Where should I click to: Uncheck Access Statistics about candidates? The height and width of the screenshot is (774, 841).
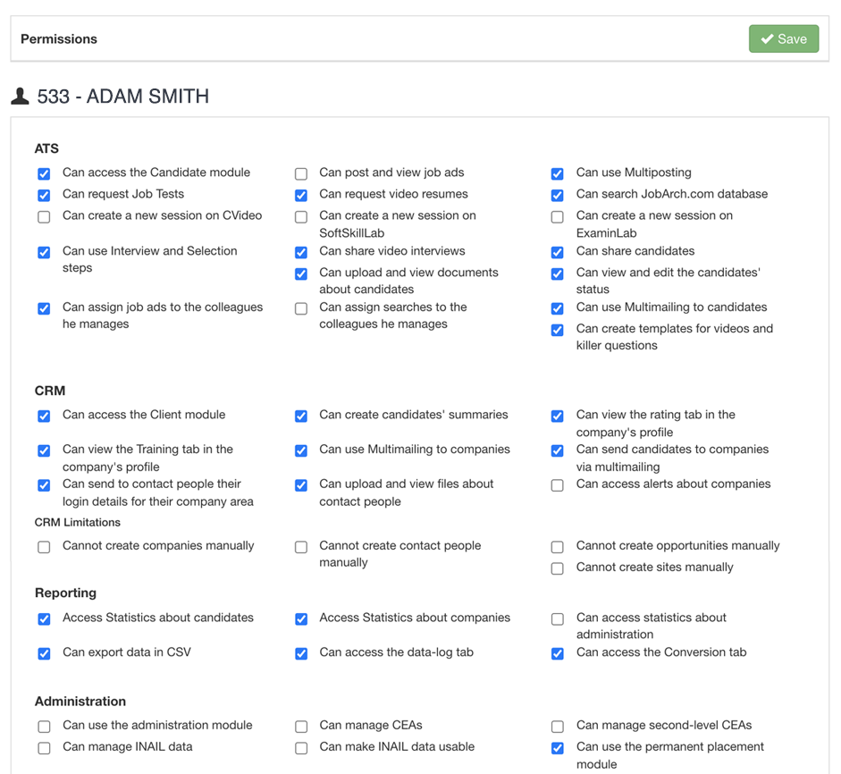tap(44, 619)
